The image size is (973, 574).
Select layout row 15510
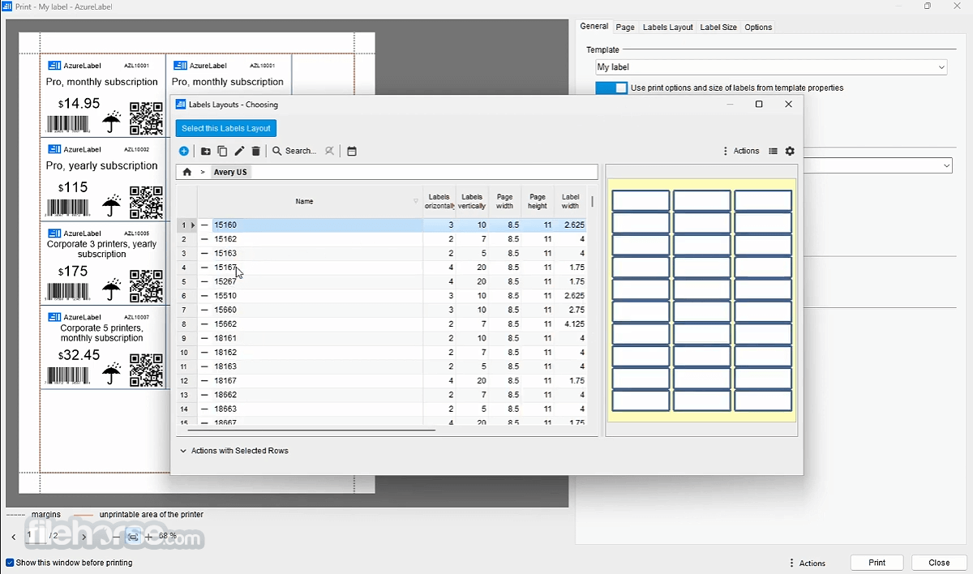click(381, 296)
